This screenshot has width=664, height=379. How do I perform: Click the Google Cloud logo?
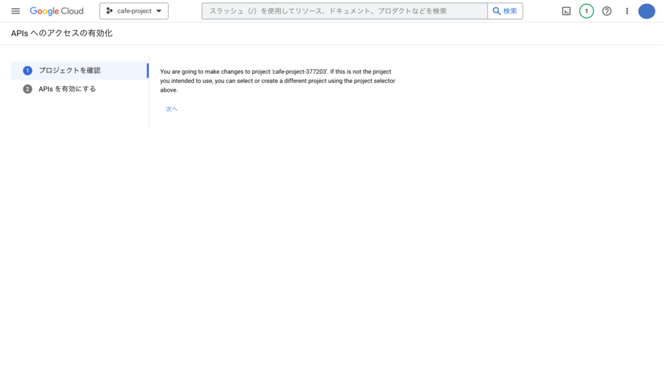(x=57, y=11)
